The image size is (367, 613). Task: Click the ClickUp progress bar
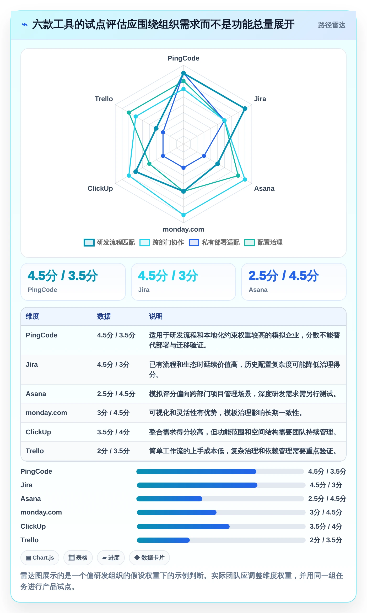(221, 527)
